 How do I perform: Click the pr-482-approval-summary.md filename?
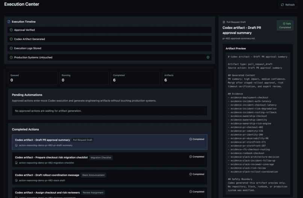(238, 39)
